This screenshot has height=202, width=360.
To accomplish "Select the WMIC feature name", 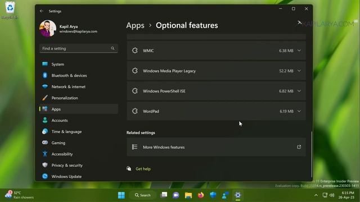I will click(148, 51).
